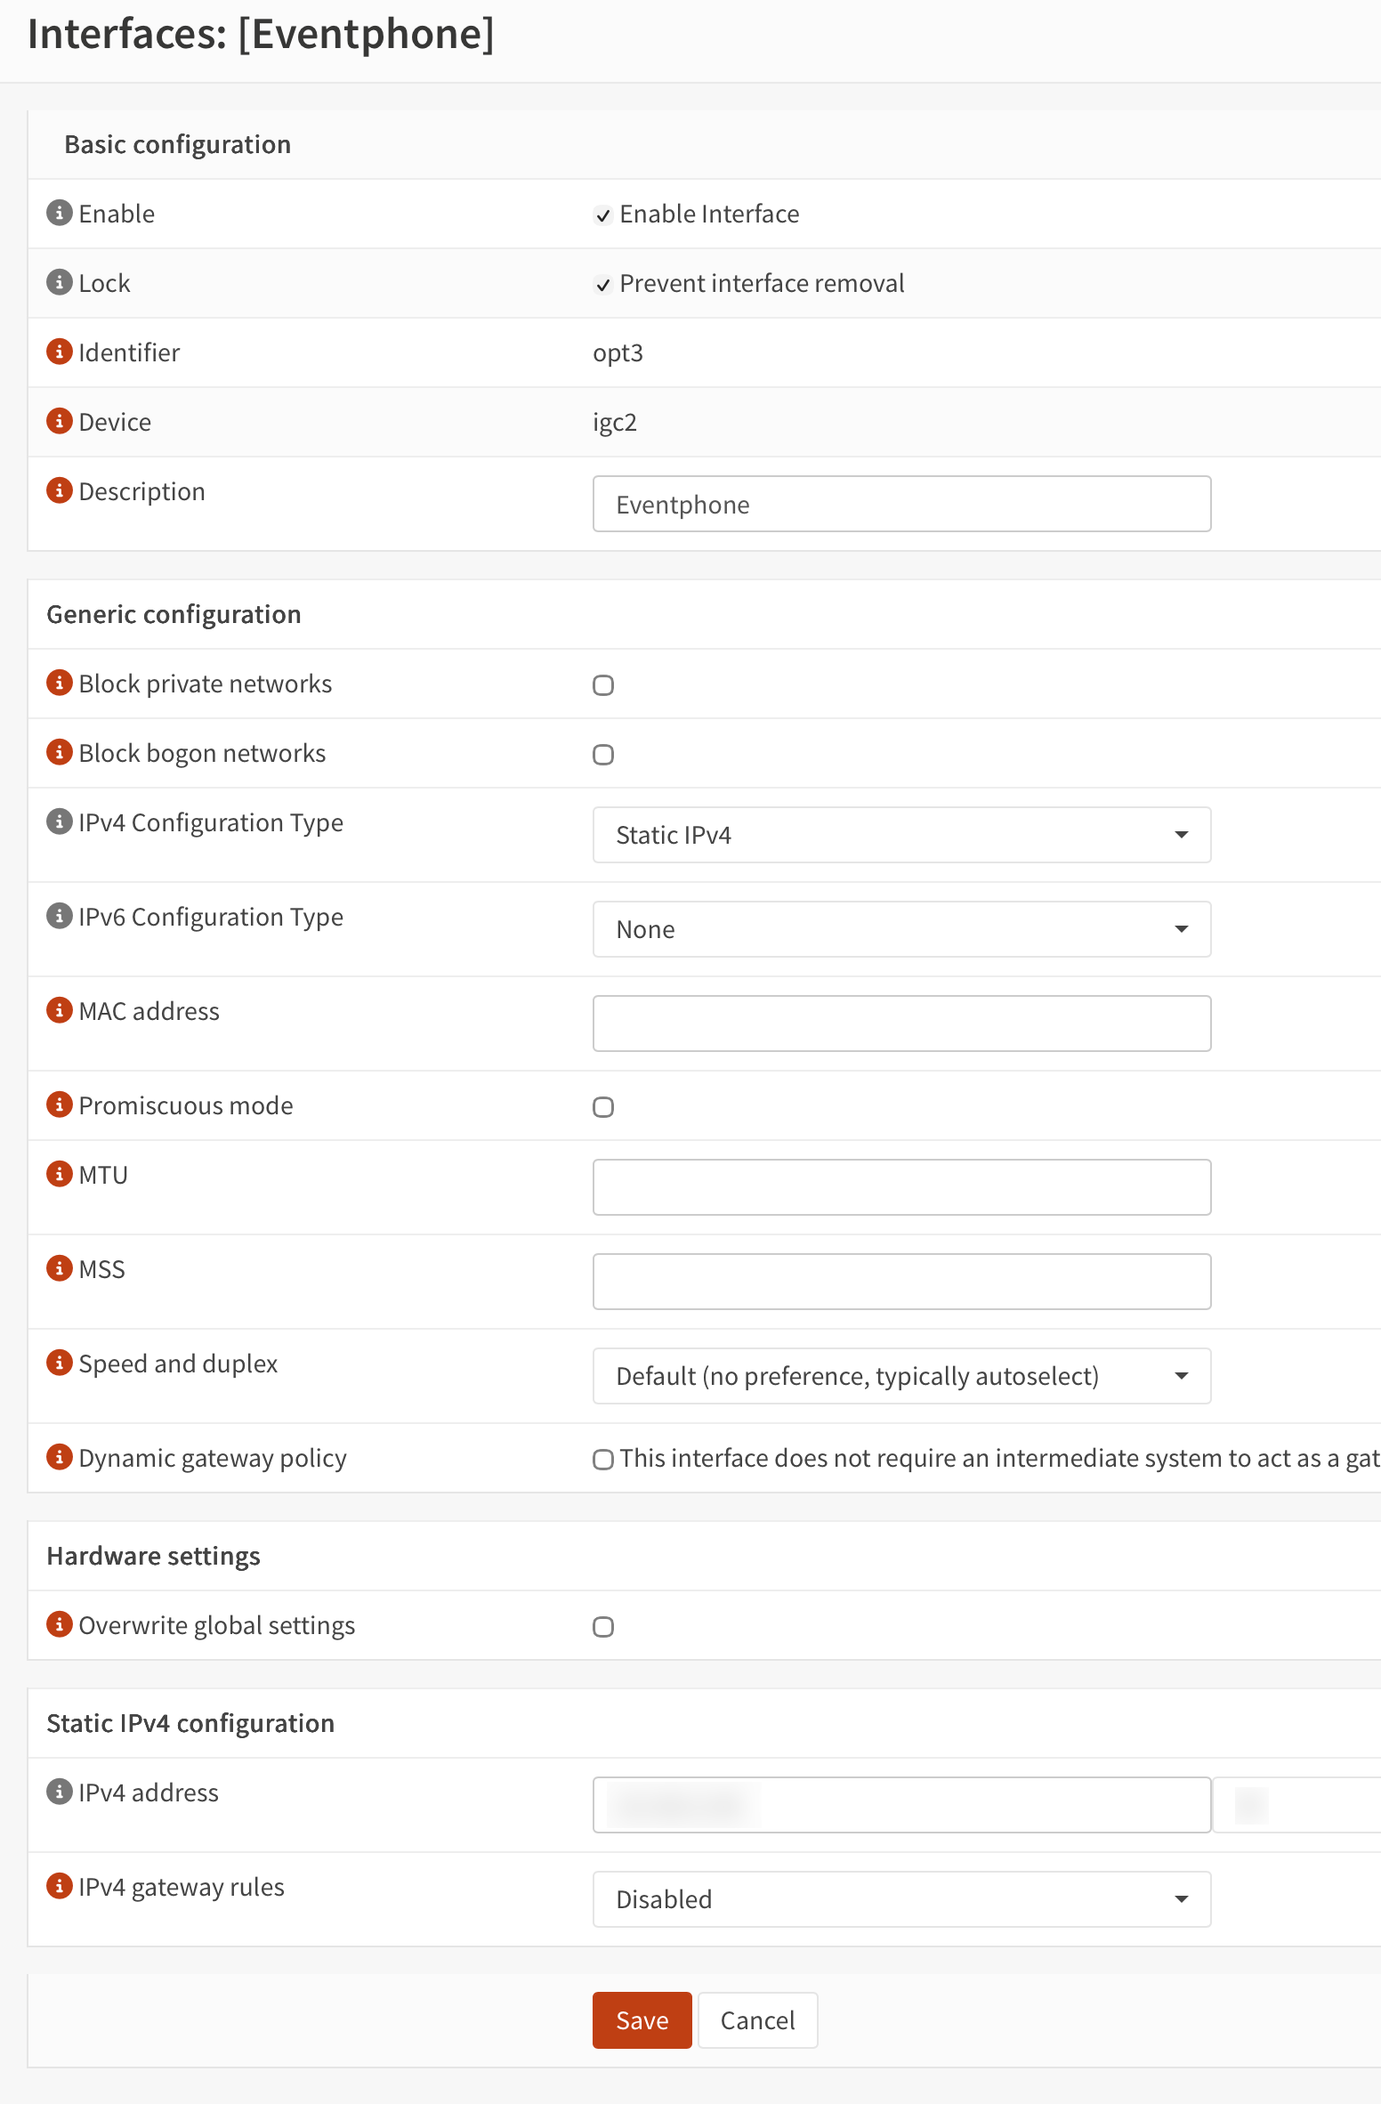
Task: Show help for MAC address field
Action: [x=59, y=1010]
